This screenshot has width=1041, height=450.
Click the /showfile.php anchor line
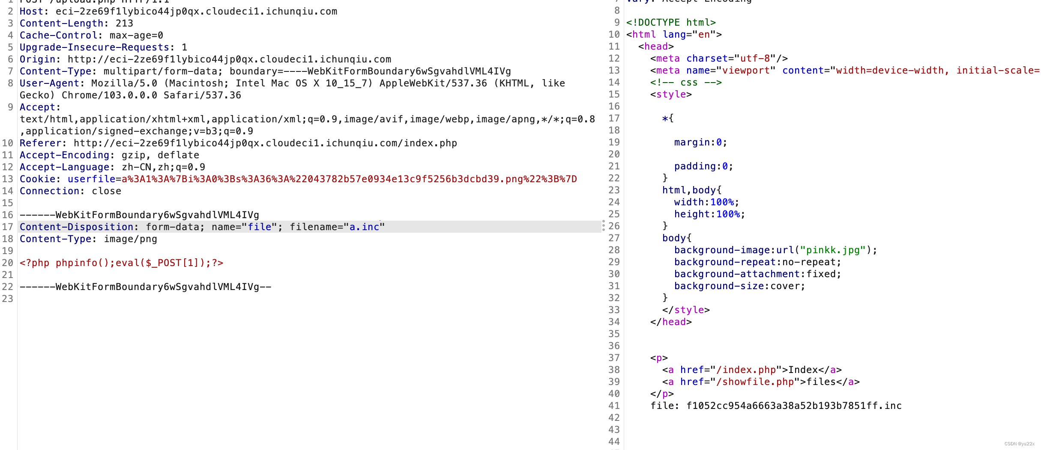[x=761, y=382]
